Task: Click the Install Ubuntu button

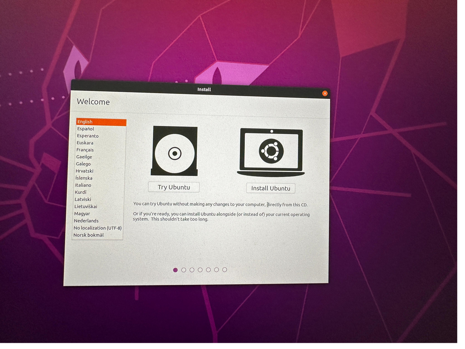Action: click(271, 188)
